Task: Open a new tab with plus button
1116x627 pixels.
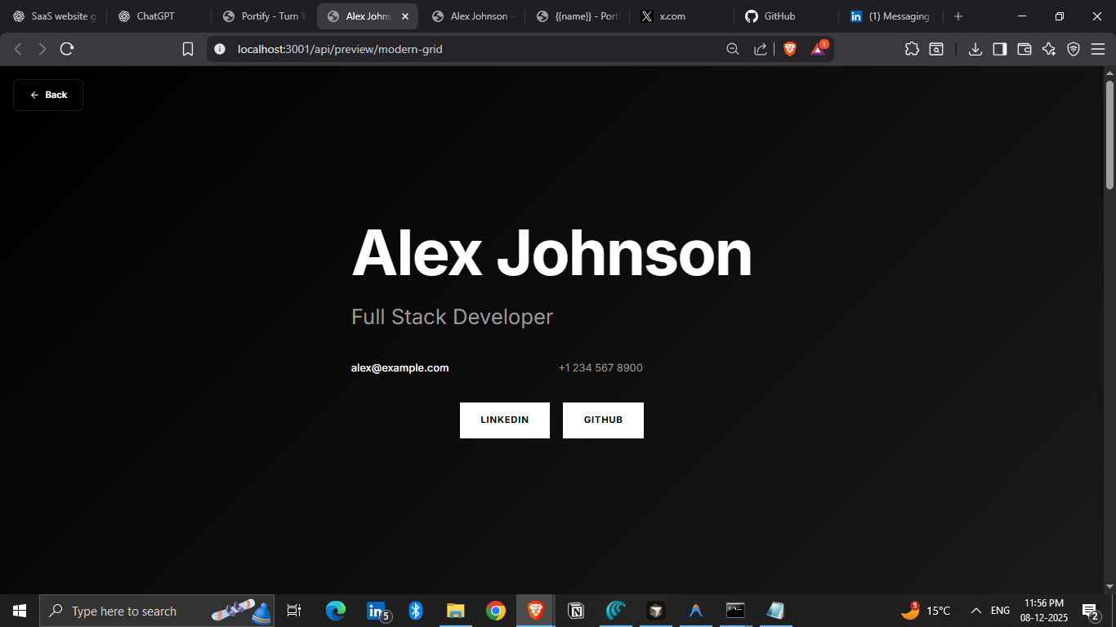Action: pyautogui.click(x=958, y=16)
